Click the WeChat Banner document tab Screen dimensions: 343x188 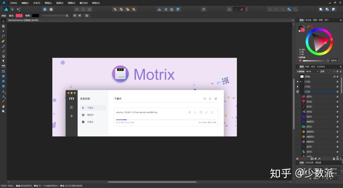[x=23, y=20]
